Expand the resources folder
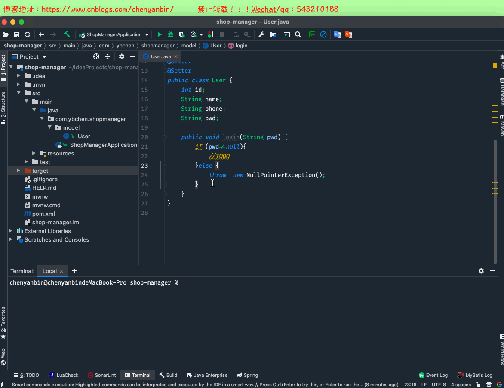Viewport: 504px width, 388px height. [x=34, y=153]
